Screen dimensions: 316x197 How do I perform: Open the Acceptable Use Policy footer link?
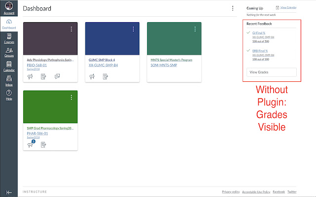point(256,192)
